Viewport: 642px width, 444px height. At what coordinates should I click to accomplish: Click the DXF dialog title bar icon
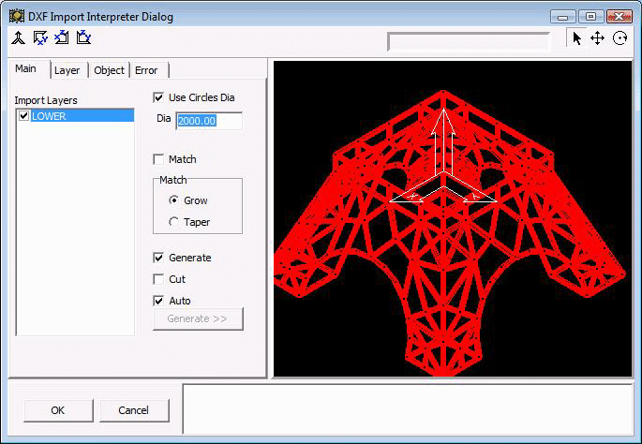pyautogui.click(x=15, y=16)
